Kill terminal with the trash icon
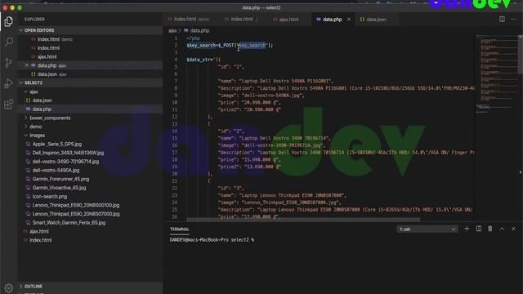 490,229
